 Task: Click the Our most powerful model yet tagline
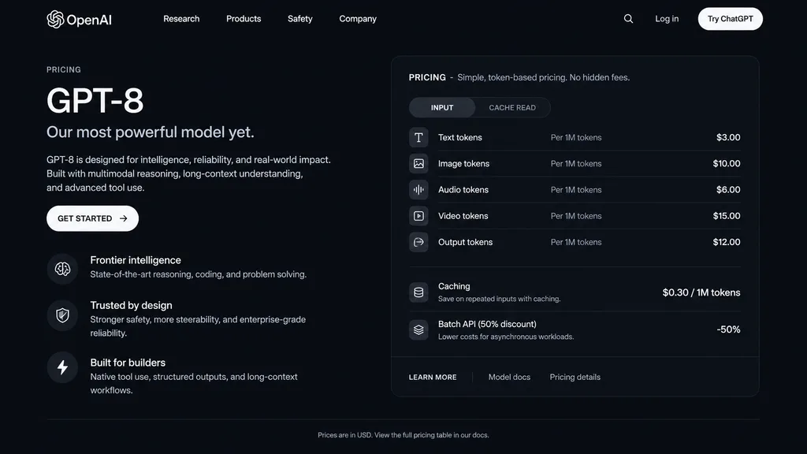pyautogui.click(x=151, y=132)
